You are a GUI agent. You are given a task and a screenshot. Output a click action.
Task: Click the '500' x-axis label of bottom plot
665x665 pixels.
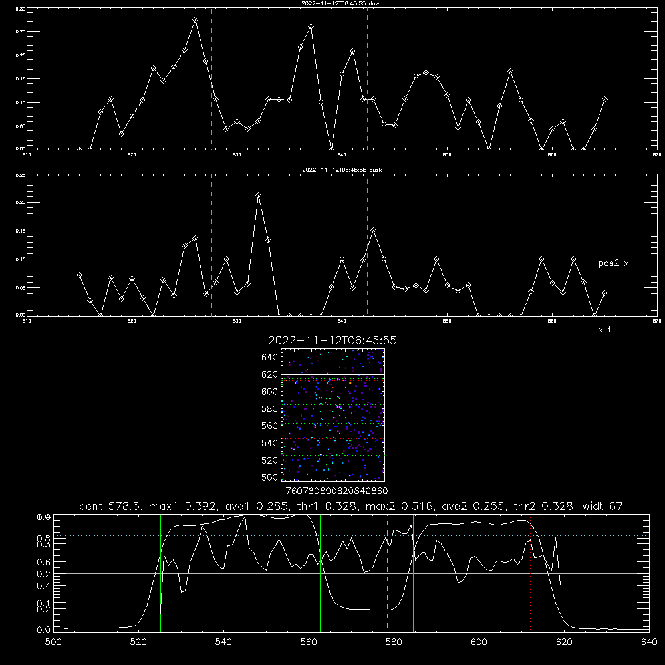[53, 642]
